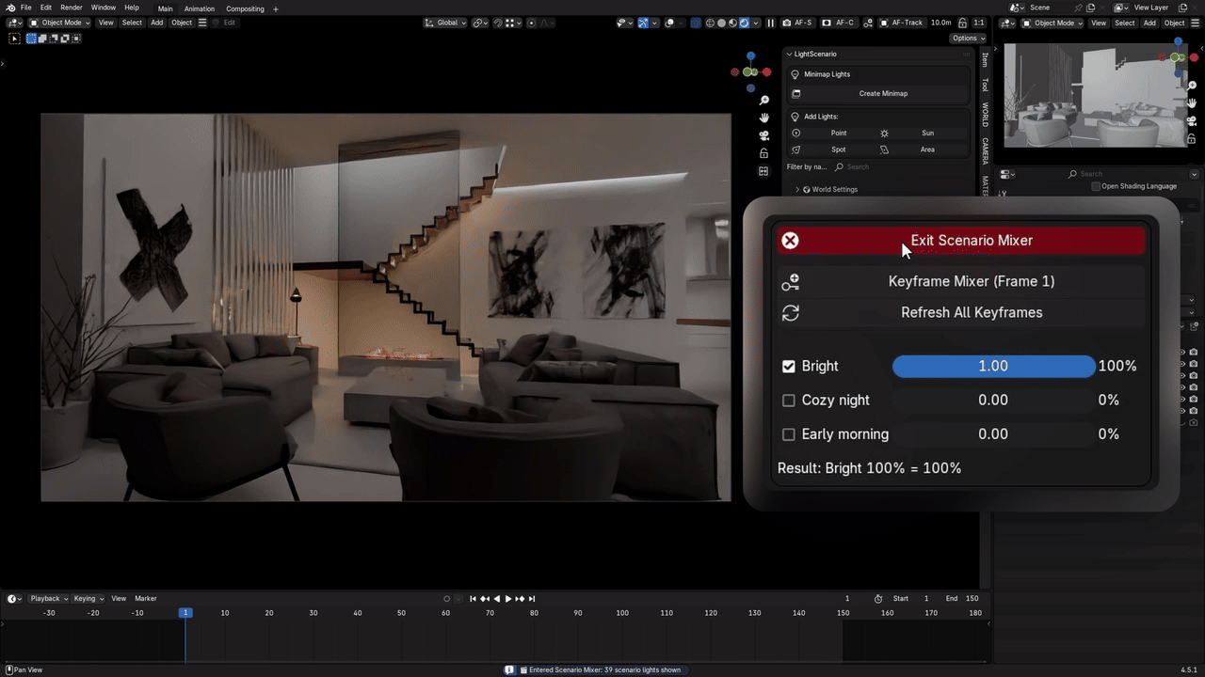Viewport: 1205px width, 677px height.
Task: Open the Object Mode dropdown
Action: pyautogui.click(x=60, y=23)
